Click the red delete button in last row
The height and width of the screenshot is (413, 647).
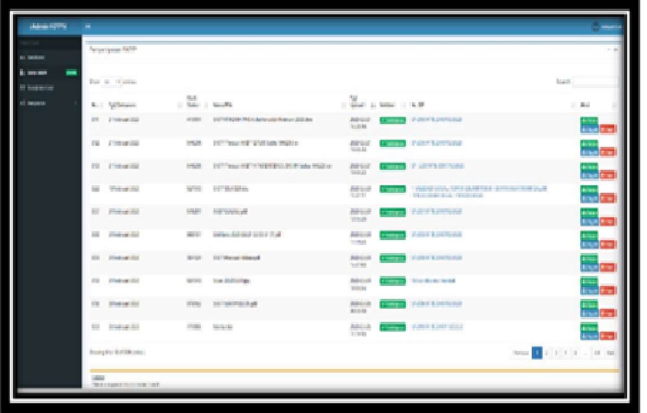click(608, 335)
